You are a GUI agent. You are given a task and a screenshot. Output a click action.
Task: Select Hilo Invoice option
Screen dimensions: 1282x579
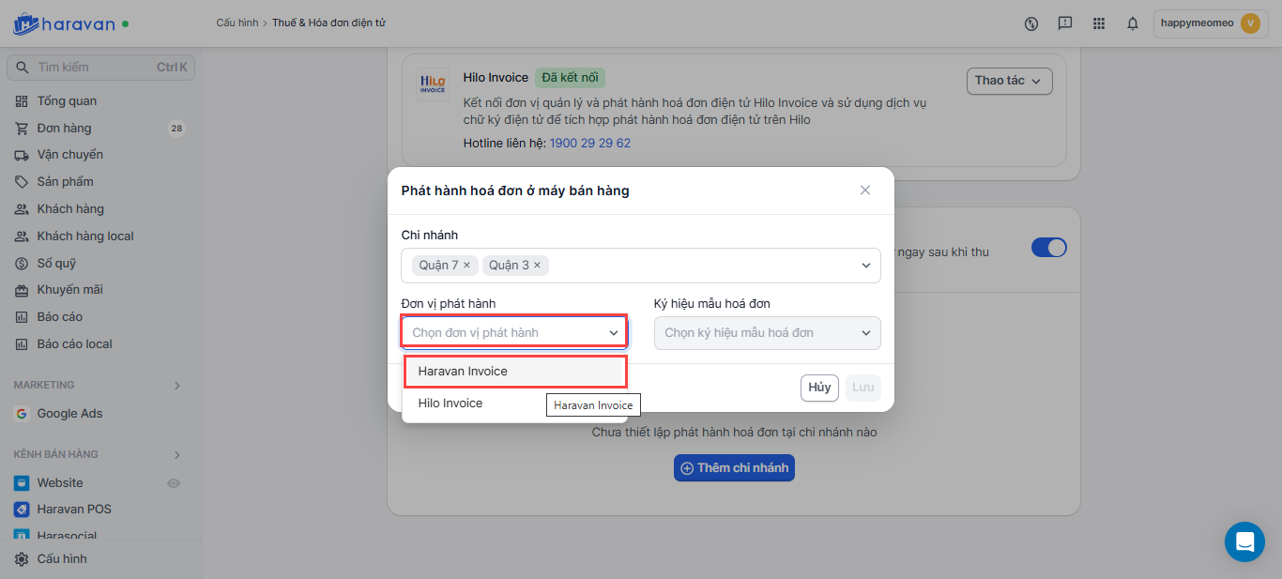coord(515,404)
